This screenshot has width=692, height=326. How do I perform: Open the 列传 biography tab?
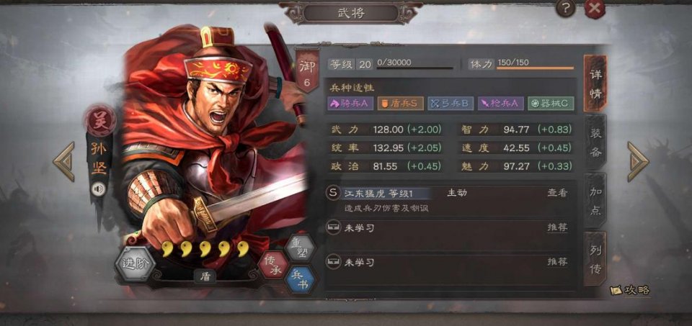(x=595, y=258)
